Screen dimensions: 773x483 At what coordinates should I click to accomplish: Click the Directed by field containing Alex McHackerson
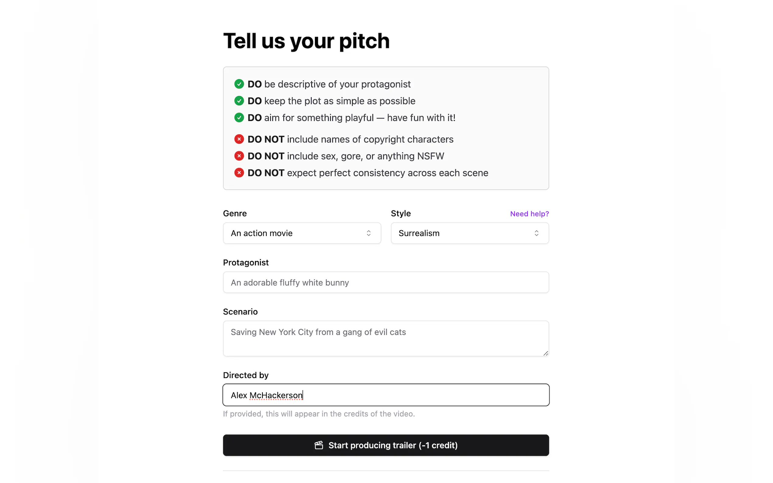click(386, 395)
